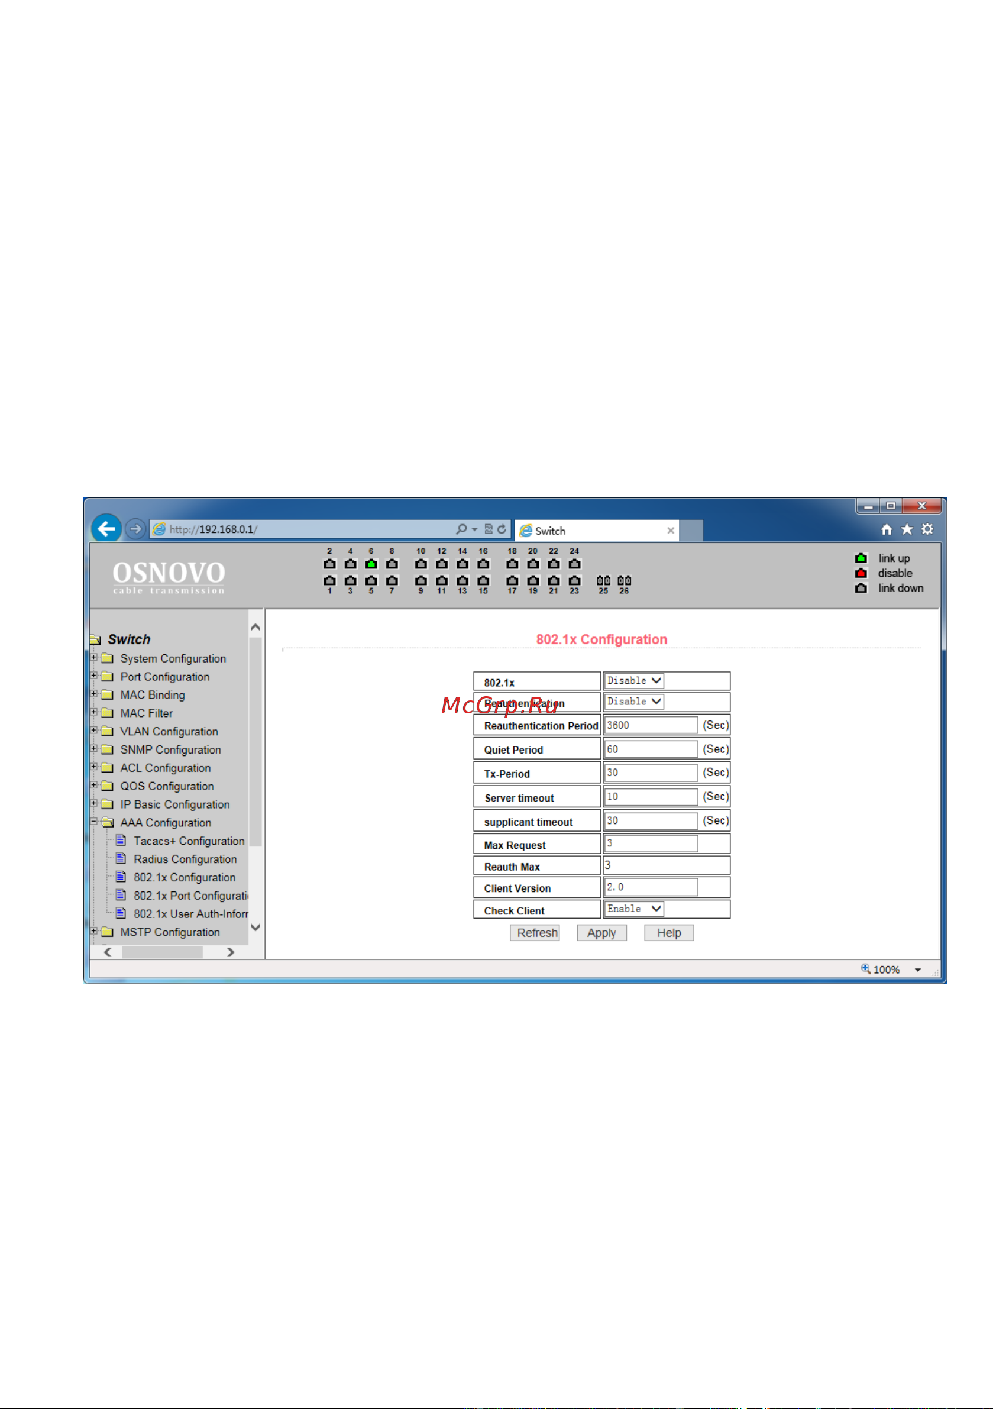Click the browser Back arrow button

[x=106, y=528]
